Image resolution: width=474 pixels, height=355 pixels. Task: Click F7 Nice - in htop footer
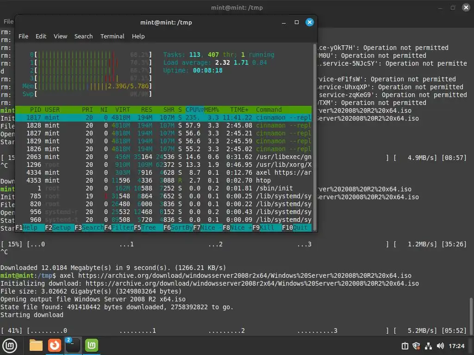208,227
